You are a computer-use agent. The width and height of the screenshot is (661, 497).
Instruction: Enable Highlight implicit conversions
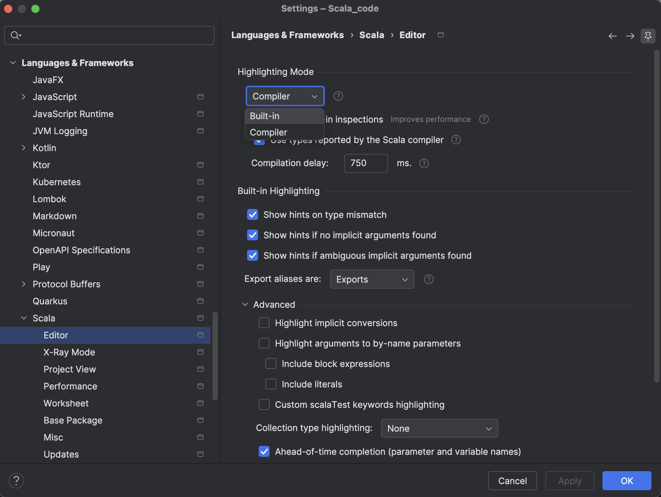264,323
